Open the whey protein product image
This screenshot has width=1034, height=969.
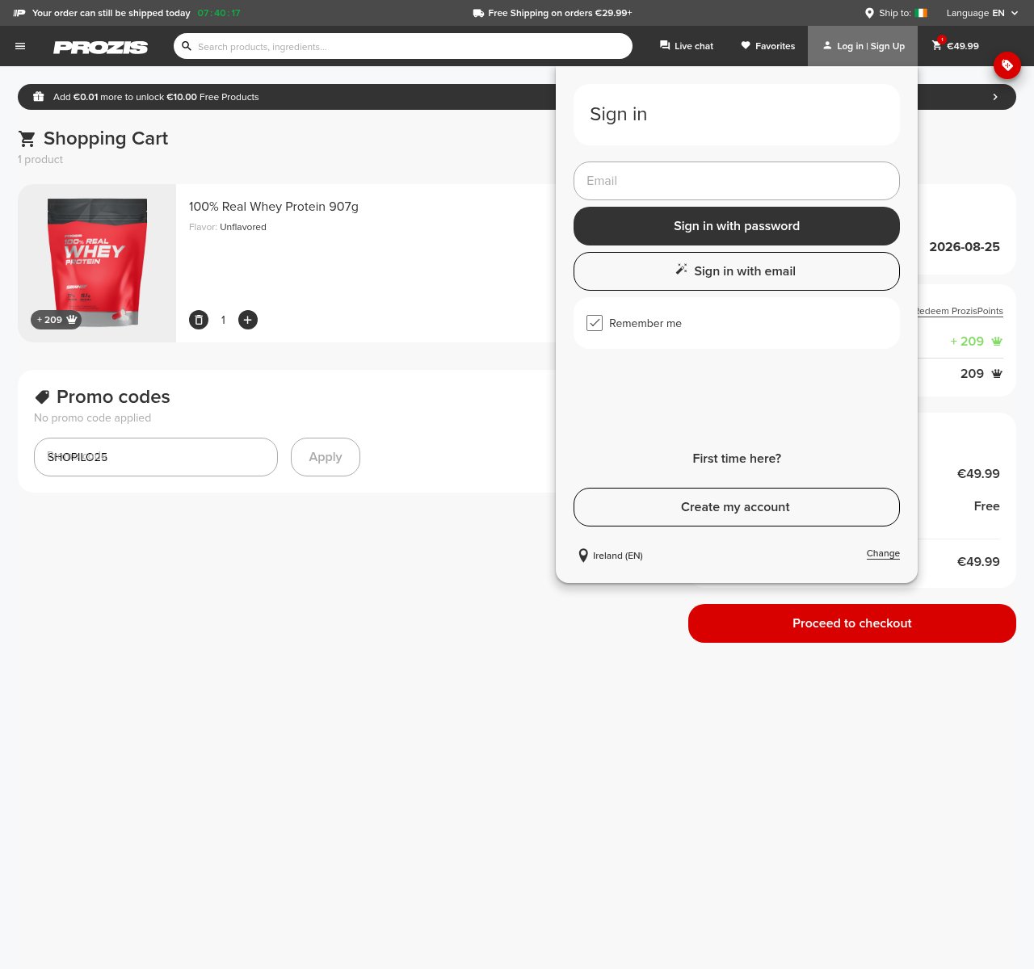click(x=97, y=263)
